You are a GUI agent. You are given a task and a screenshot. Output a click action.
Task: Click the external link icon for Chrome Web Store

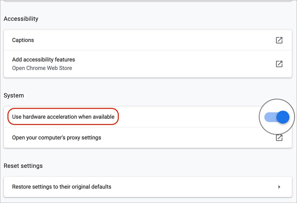coord(279,64)
